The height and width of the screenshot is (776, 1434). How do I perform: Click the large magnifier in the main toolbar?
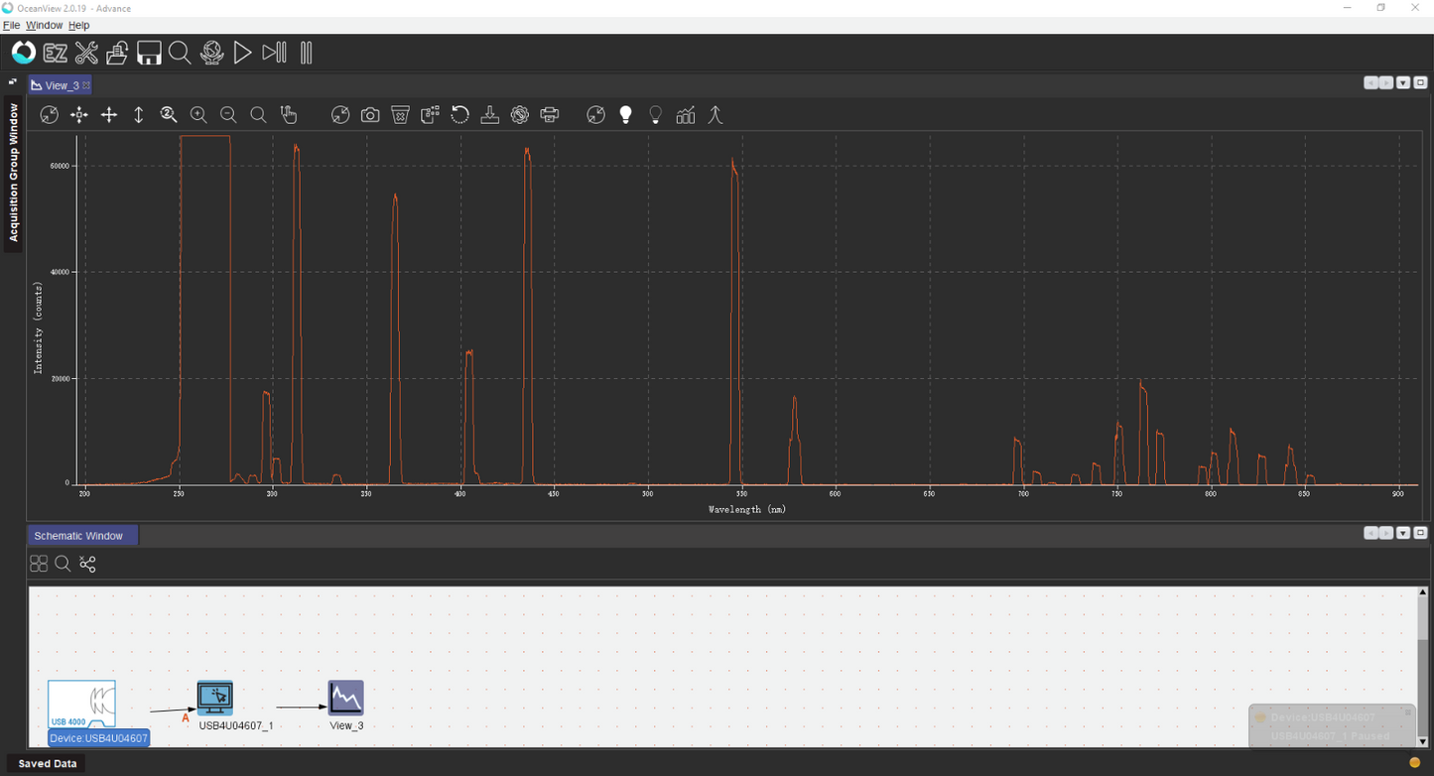point(180,53)
